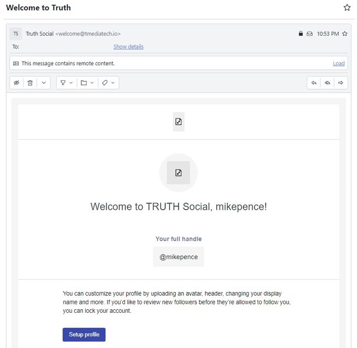Expand the dropdown next to trash icon
Viewport: 357px width, 348px height.
[44, 83]
